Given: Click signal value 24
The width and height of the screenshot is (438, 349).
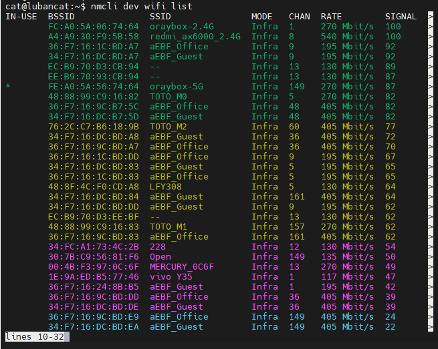Looking at the screenshot, I should (x=391, y=317).
